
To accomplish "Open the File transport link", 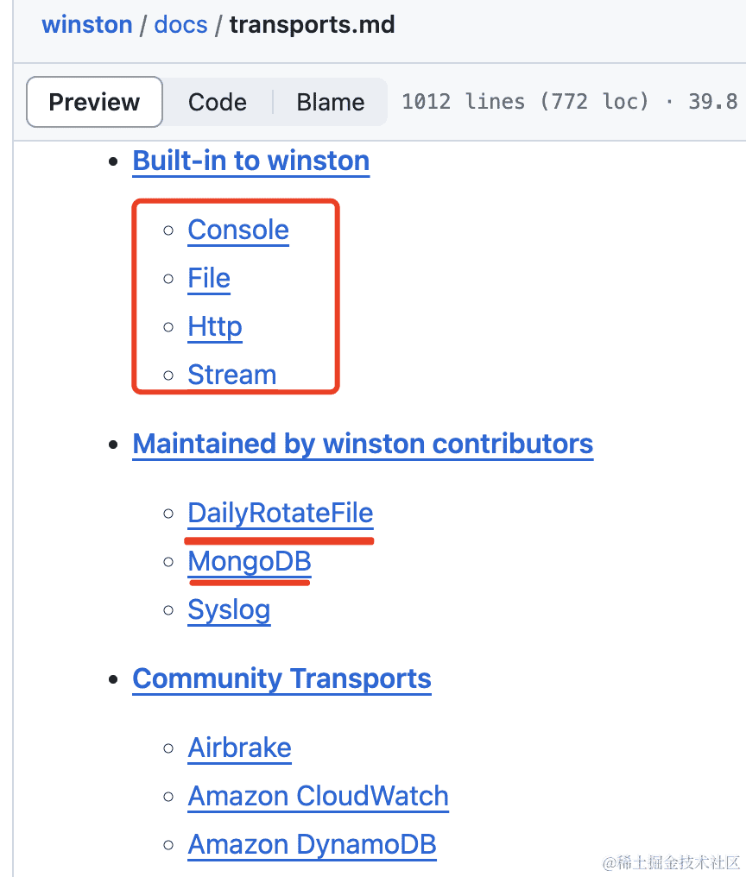I will (209, 278).
